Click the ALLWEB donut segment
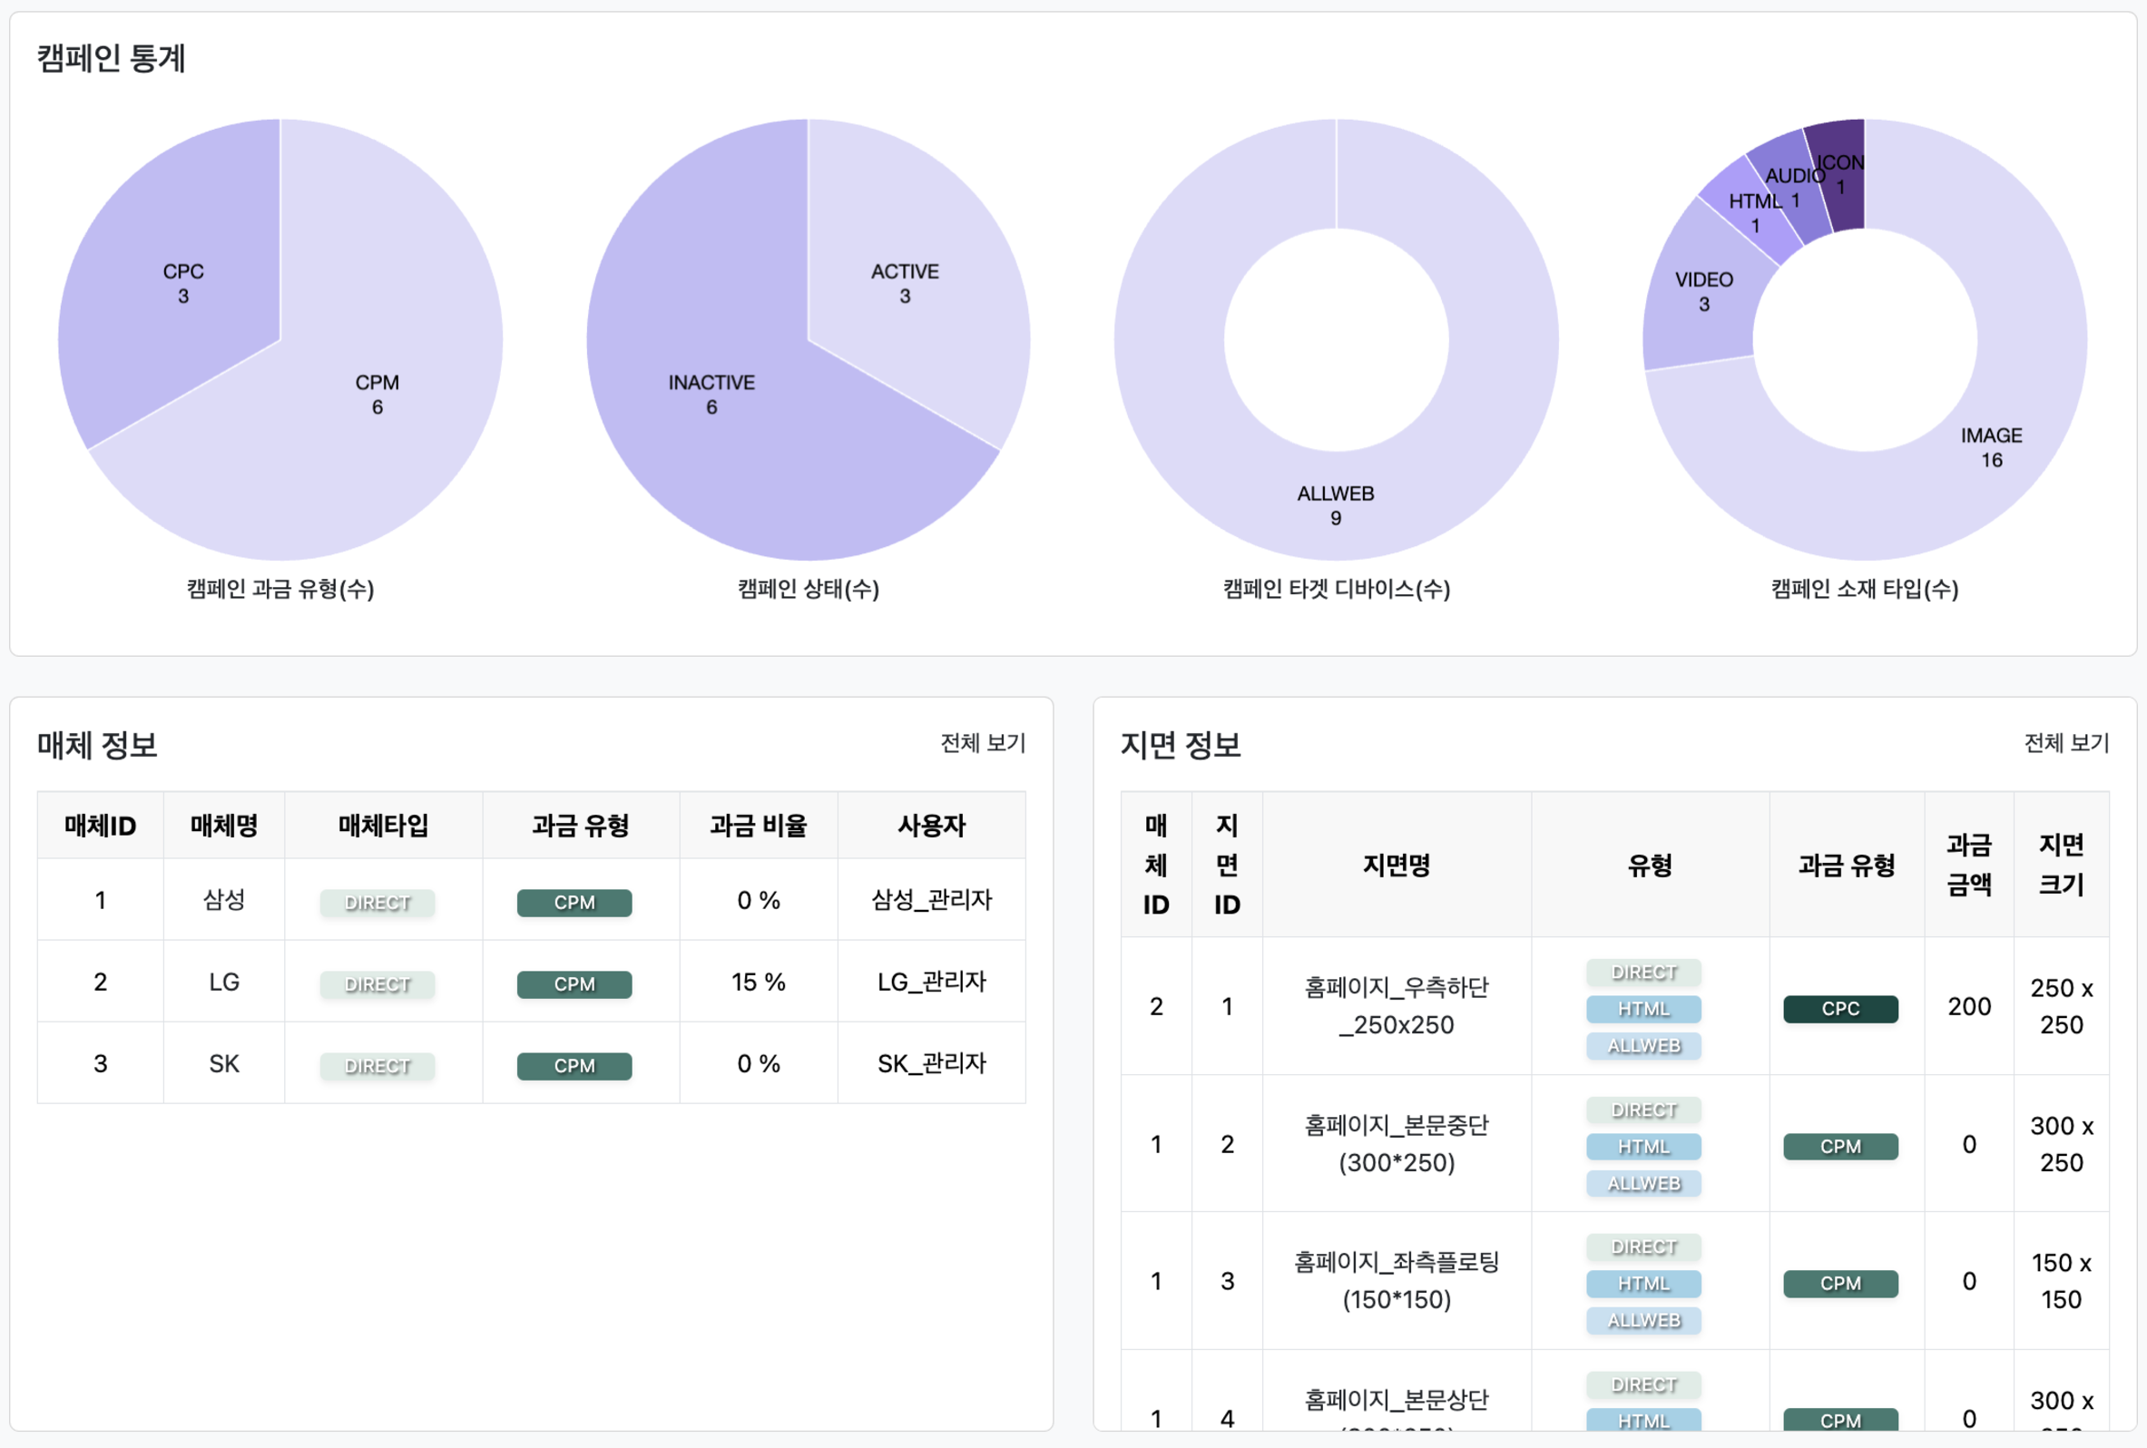 tap(1335, 504)
